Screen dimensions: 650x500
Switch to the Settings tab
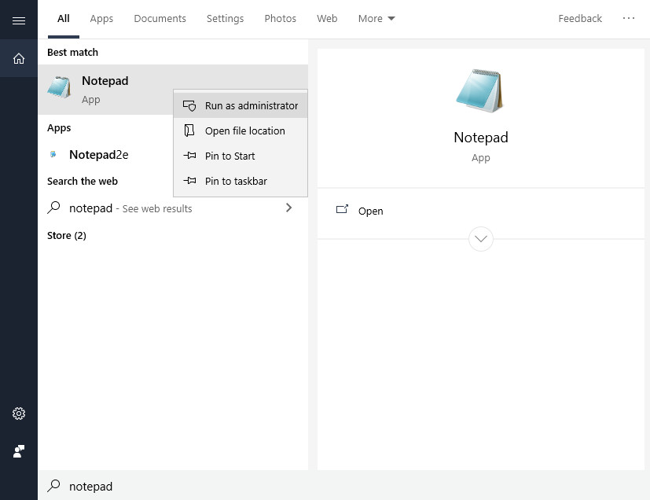[x=225, y=19]
